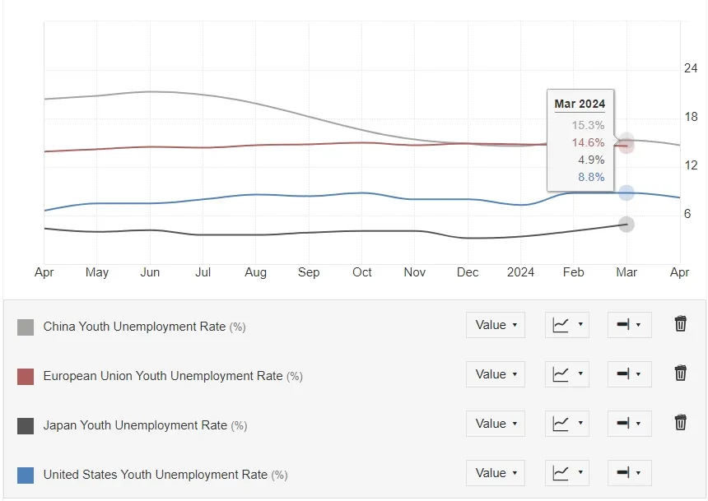The width and height of the screenshot is (708, 501).
Task: Open axis position selector for United States series
Action: [630, 472]
